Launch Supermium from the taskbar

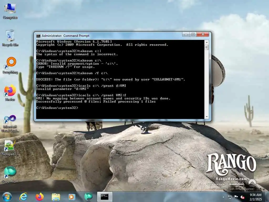click(x=88, y=197)
